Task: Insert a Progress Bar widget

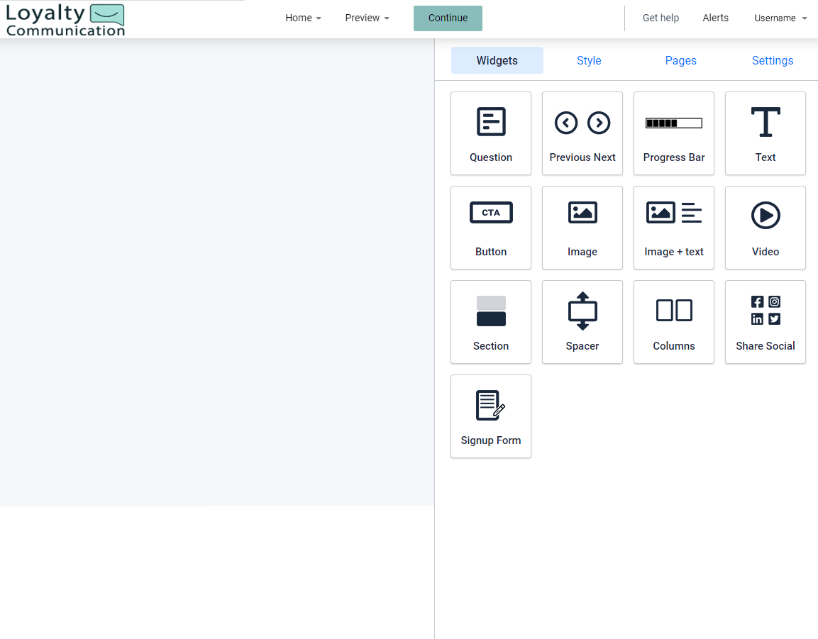Action: 673,133
